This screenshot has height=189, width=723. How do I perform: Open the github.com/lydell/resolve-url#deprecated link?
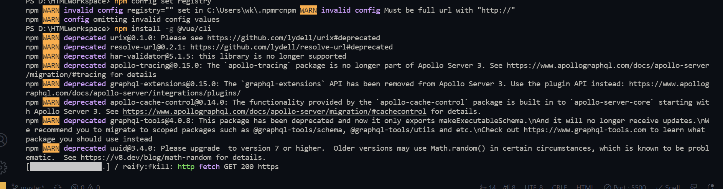(292, 47)
